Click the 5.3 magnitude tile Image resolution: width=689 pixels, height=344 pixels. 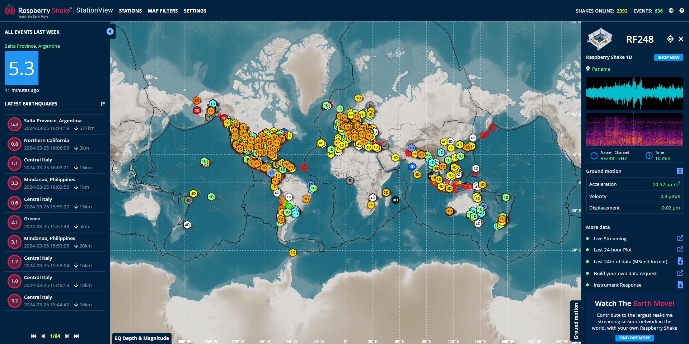click(x=22, y=68)
